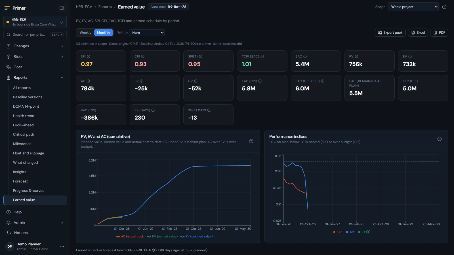Open the Scope Whole project dropdown
Screen dimensions: 454x255
point(413,7)
